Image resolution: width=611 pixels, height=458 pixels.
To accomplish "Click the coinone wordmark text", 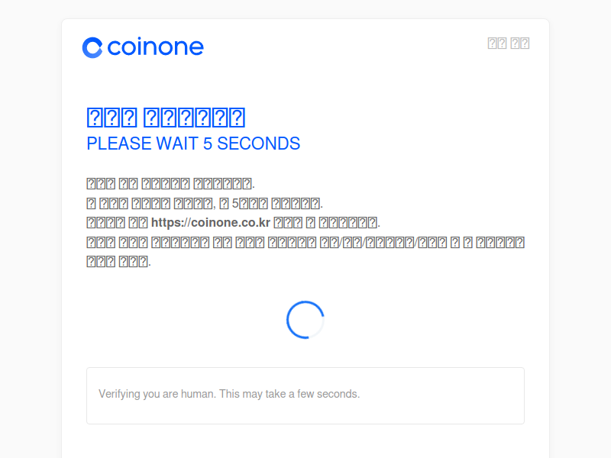I will (156, 47).
